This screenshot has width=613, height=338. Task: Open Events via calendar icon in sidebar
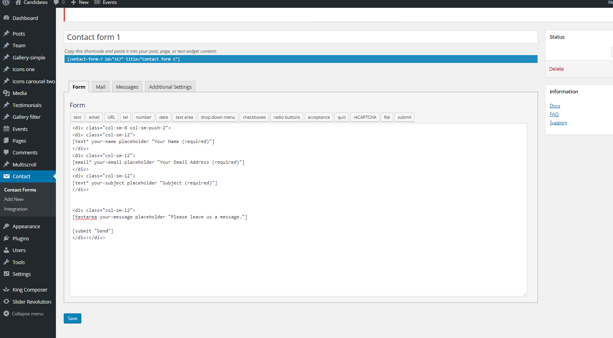tap(6, 129)
